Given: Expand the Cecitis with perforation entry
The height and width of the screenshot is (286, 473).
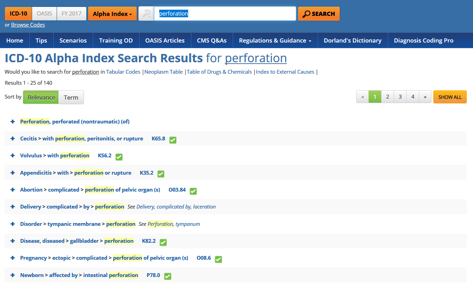Looking at the screenshot, I should [13, 139].
